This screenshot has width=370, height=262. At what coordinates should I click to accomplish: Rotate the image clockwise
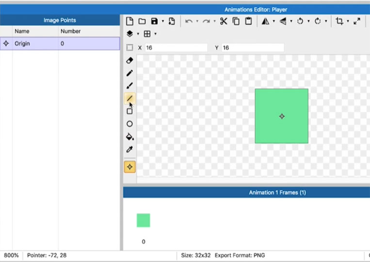pos(318,21)
